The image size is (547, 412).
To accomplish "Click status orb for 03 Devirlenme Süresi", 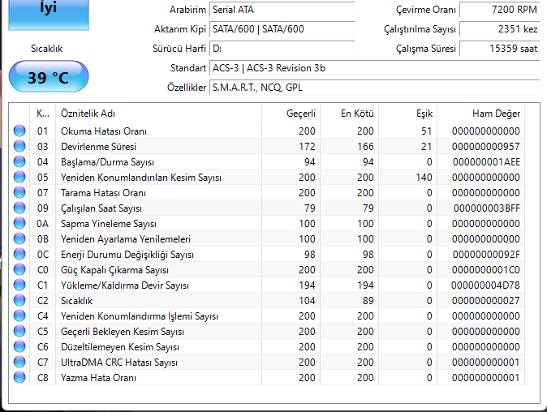I will tap(19, 147).
